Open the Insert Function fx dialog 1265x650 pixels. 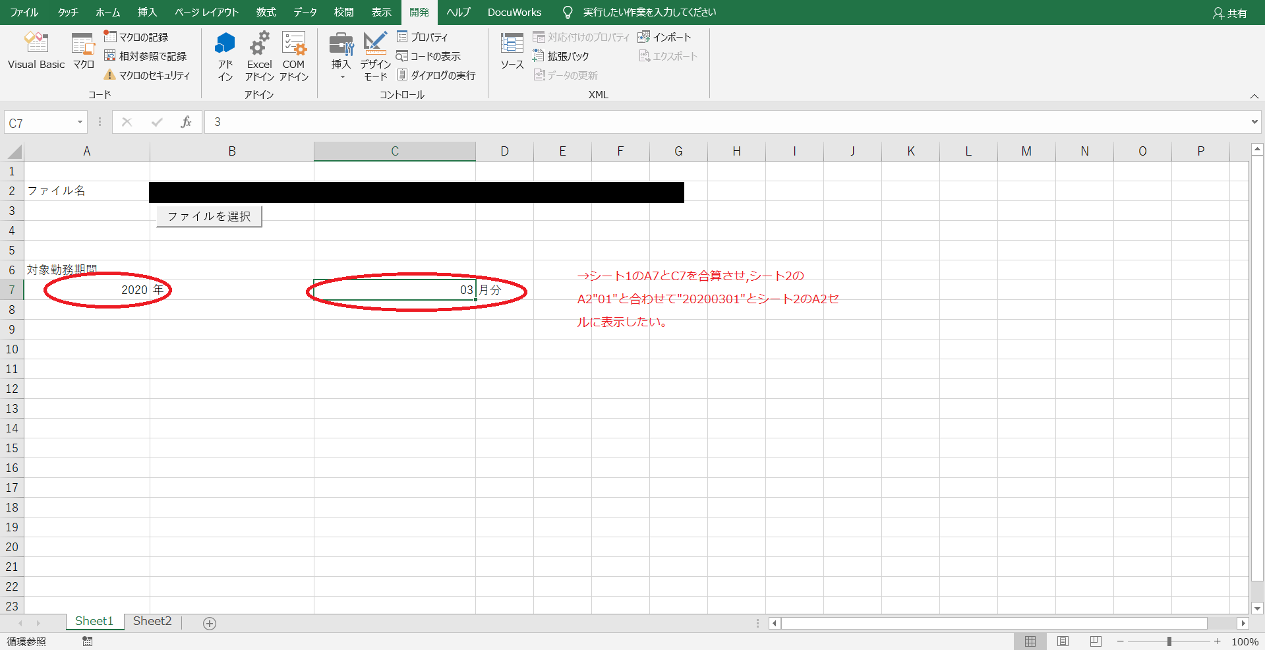point(187,122)
